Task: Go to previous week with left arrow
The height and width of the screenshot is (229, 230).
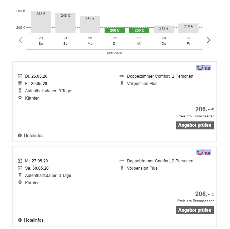Action: point(21,40)
